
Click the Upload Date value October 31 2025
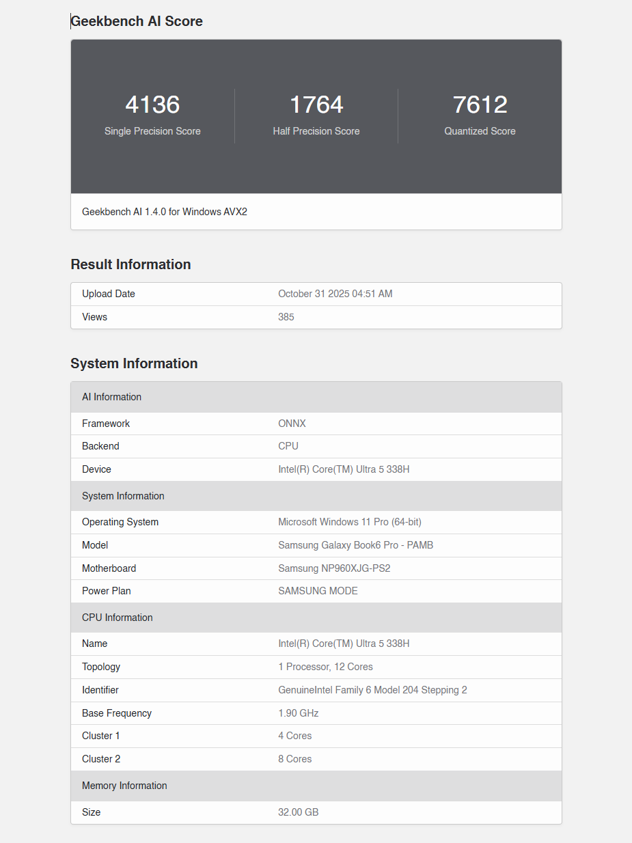335,294
